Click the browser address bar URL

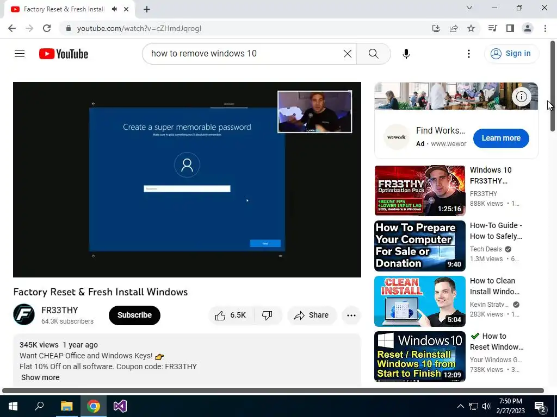coord(139,28)
